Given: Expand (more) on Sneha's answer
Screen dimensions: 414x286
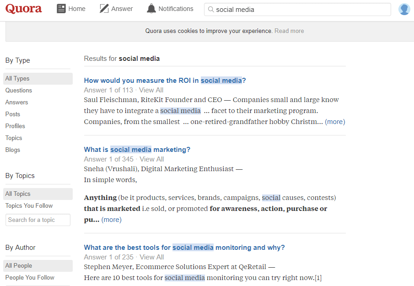Looking at the screenshot, I should point(112,220).
